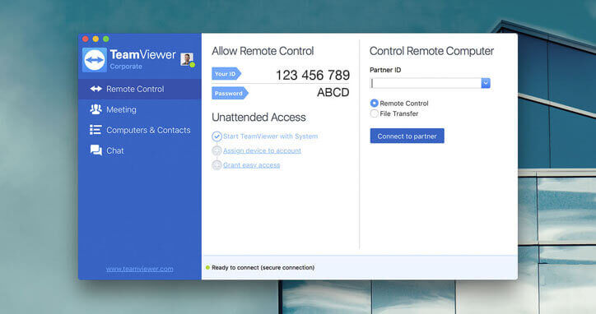Select the File Transfer radio button

(374, 113)
